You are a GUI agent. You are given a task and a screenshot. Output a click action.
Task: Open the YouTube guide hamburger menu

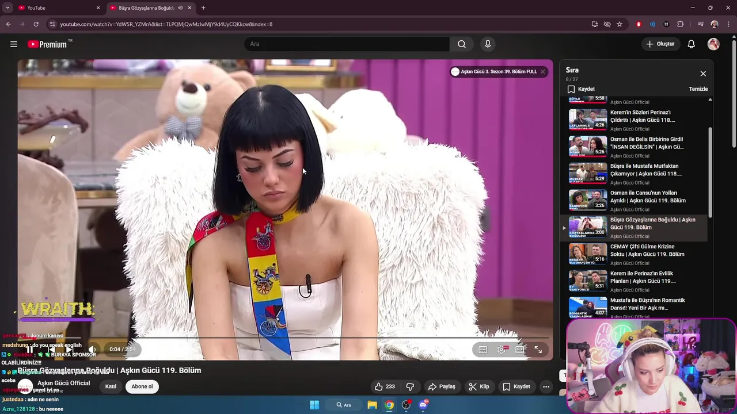pyautogui.click(x=14, y=44)
